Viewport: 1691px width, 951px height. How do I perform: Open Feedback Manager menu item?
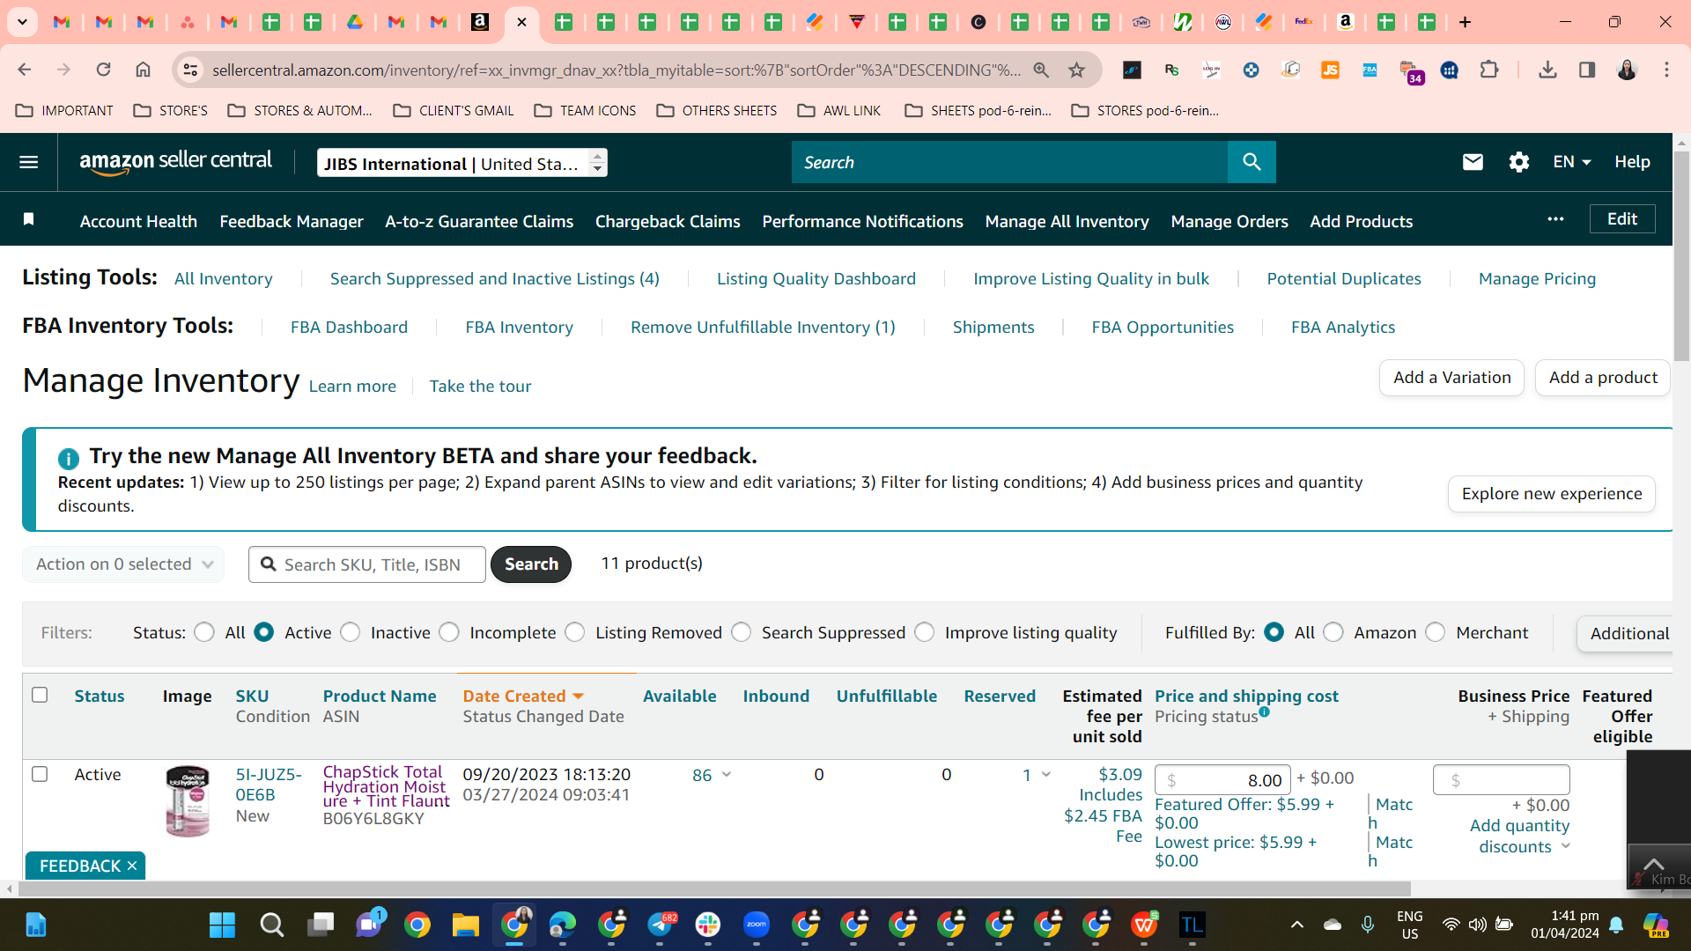[292, 221]
